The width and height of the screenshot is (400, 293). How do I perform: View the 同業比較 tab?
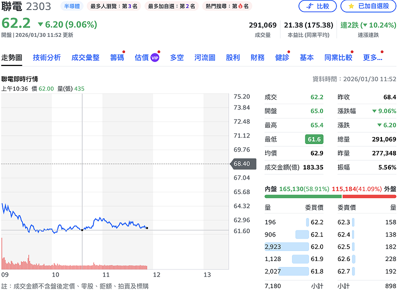coord(338,57)
